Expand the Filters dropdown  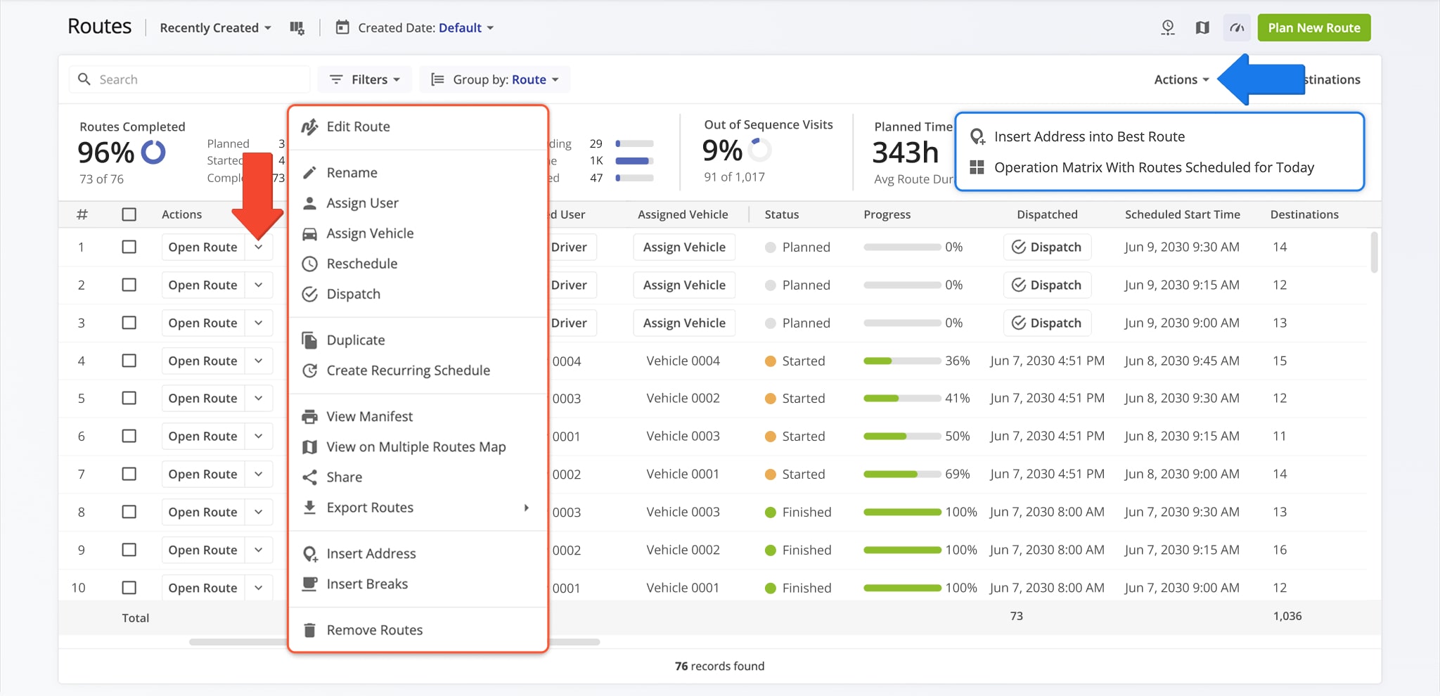[x=366, y=79]
